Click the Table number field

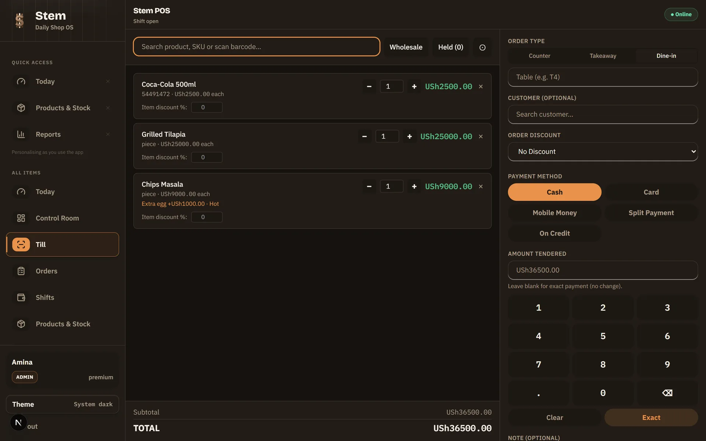(x=603, y=77)
